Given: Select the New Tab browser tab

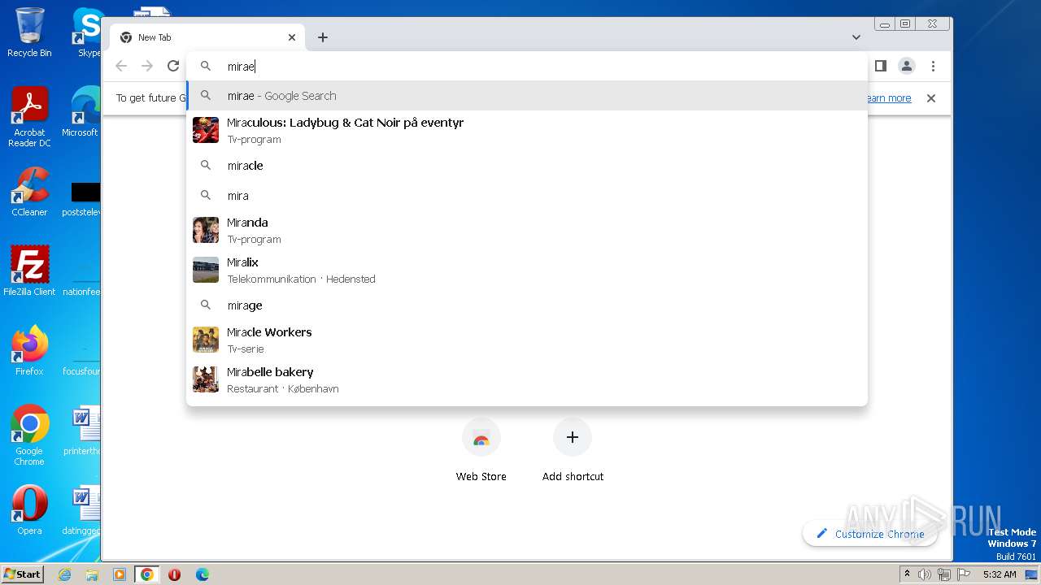Looking at the screenshot, I should click(x=207, y=37).
